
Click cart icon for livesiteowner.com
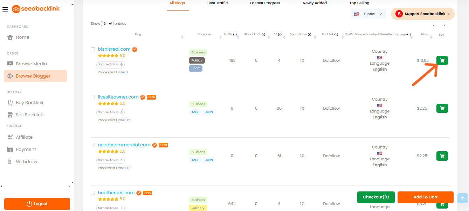coord(442,108)
